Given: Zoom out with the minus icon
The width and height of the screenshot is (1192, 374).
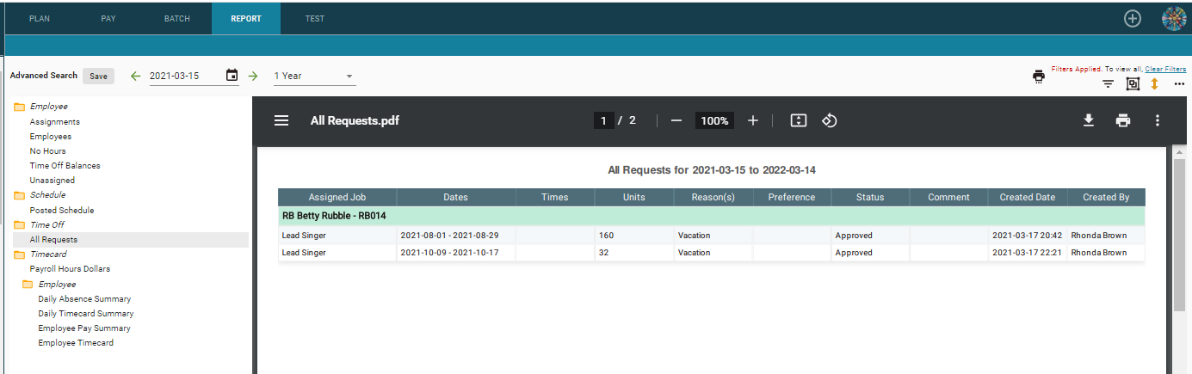Looking at the screenshot, I should coord(676,120).
